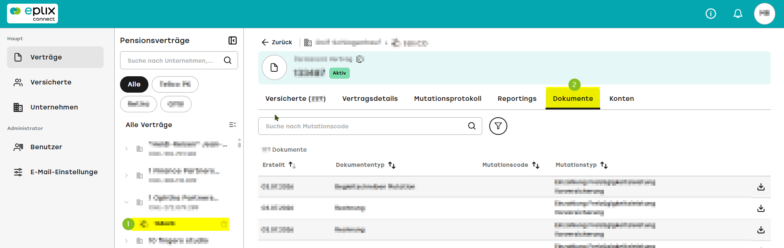Image resolution: width=784 pixels, height=248 pixels.
Task: Click the Aktiv status badge
Action: [x=339, y=73]
